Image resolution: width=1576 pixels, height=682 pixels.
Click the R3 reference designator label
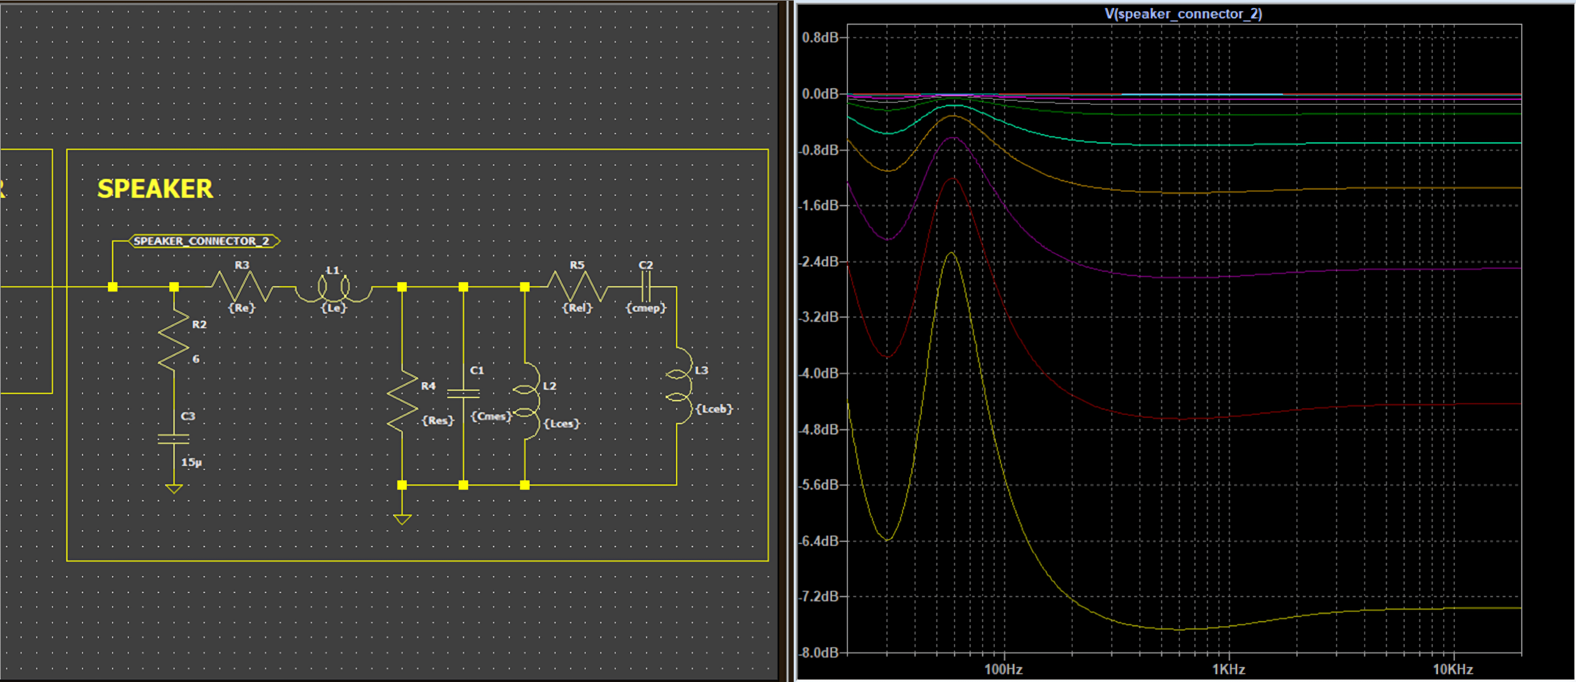coord(242,265)
